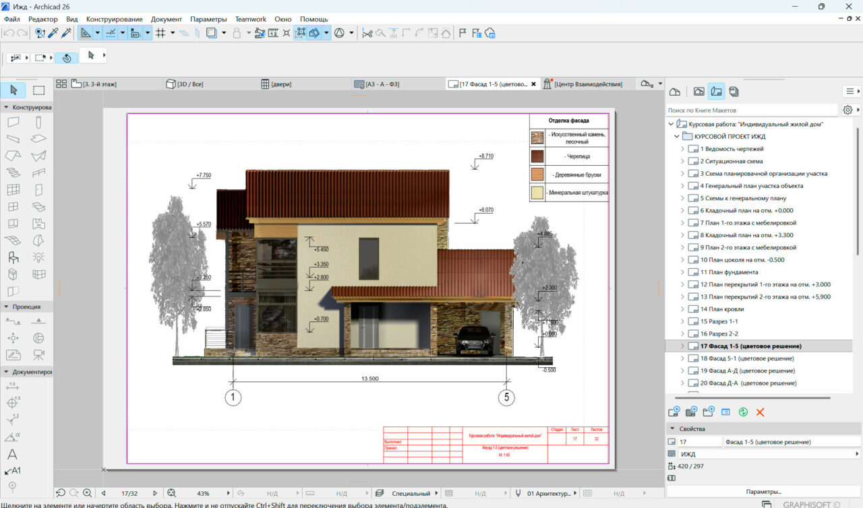Choose the Lamp tool in toolbox

[x=39, y=257]
